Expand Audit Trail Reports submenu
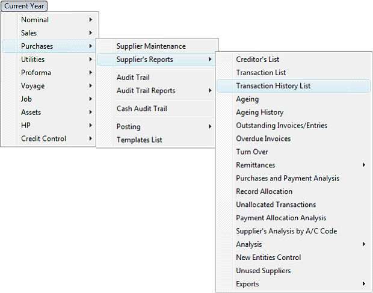 click(x=156, y=91)
